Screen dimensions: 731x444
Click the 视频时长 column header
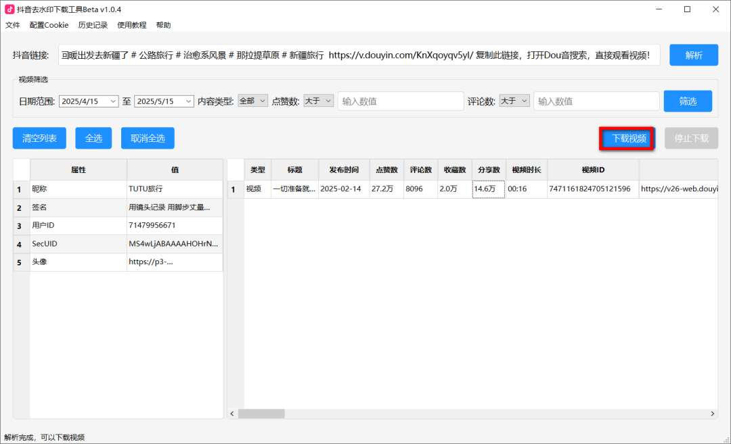pos(527,170)
